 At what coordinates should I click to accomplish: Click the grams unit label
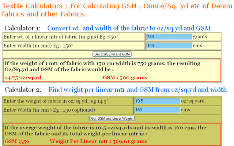pyautogui.click(x=200, y=36)
